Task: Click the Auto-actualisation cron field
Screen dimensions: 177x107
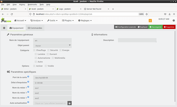Action: point(50,103)
